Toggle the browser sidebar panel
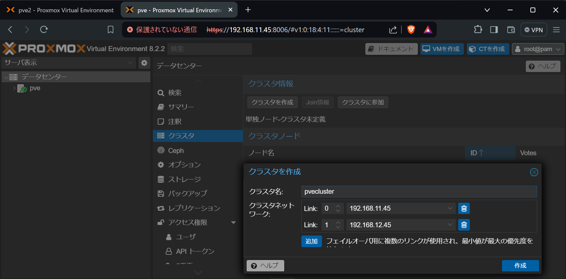Screen dimensions: 566x279 tap(494, 30)
